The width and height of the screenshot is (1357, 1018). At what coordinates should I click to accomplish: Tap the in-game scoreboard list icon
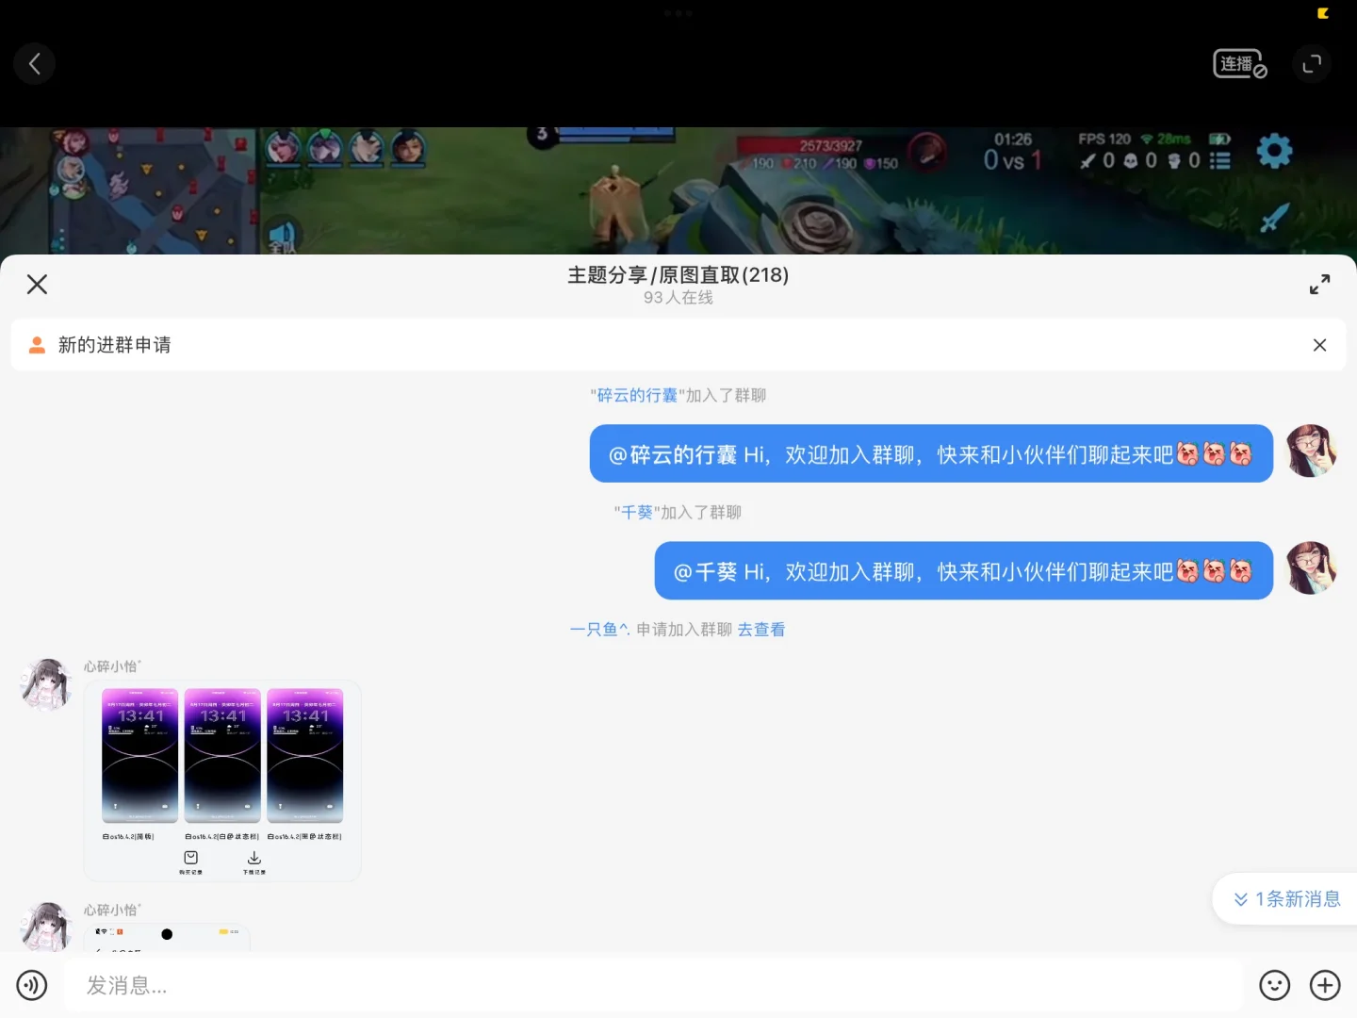1220,161
